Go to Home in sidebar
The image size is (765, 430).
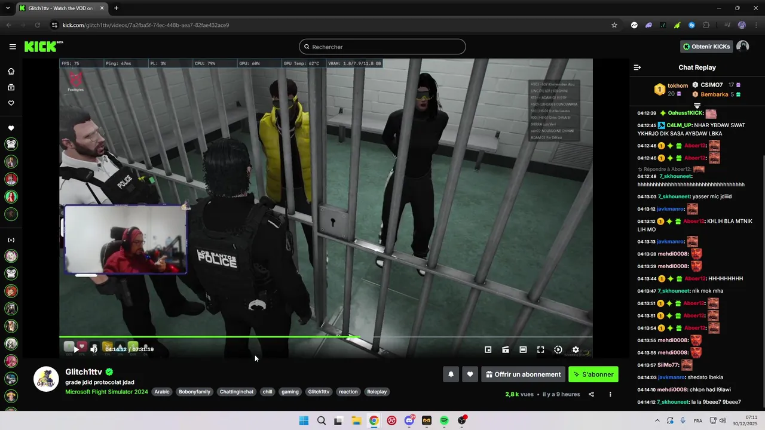click(11, 72)
